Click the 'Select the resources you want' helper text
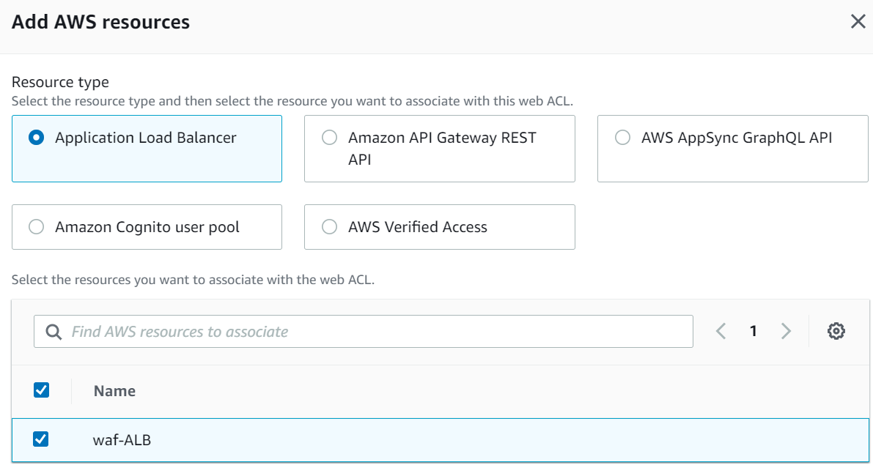873x465 pixels. 193,280
